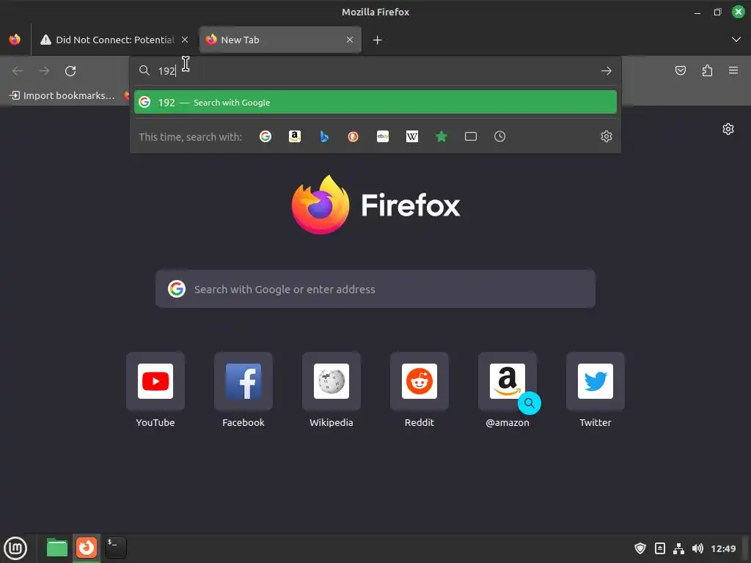751x563 pixels.
Task: Click Import bookmarks in bookmarks toolbar
Action: 62,96
